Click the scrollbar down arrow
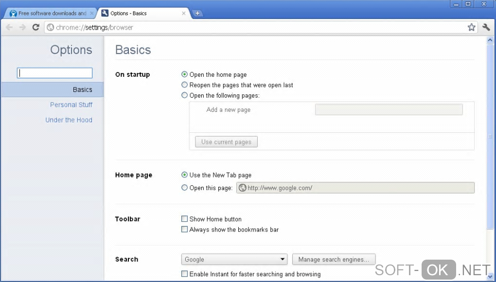Viewport: 496px width, 282px height. click(490, 276)
